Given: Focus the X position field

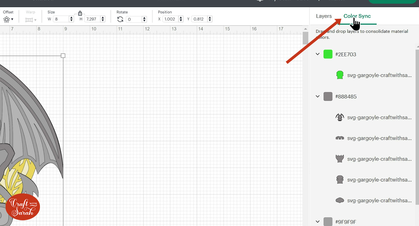Looking at the screenshot, I should coord(170,19).
